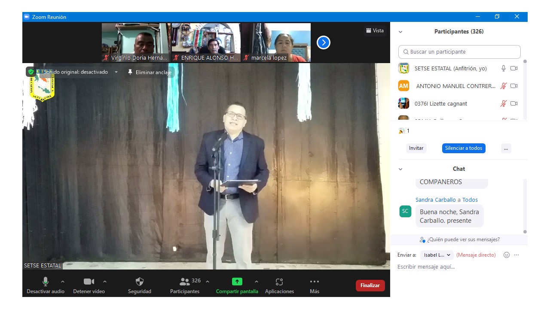Click the Participantes label in bottom toolbar
550x309 pixels.
[x=185, y=291]
